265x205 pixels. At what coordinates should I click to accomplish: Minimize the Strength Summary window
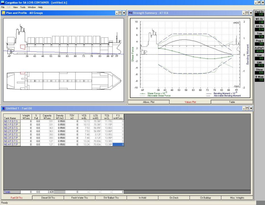[244, 13]
